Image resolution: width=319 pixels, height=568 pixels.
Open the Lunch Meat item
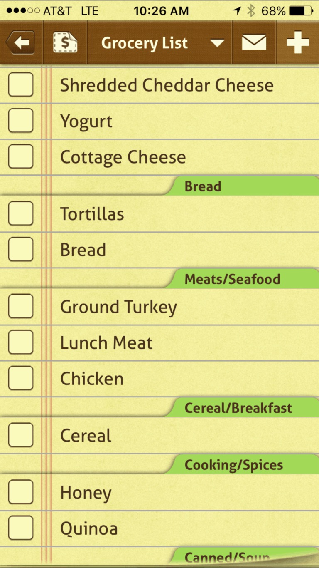[106, 343]
